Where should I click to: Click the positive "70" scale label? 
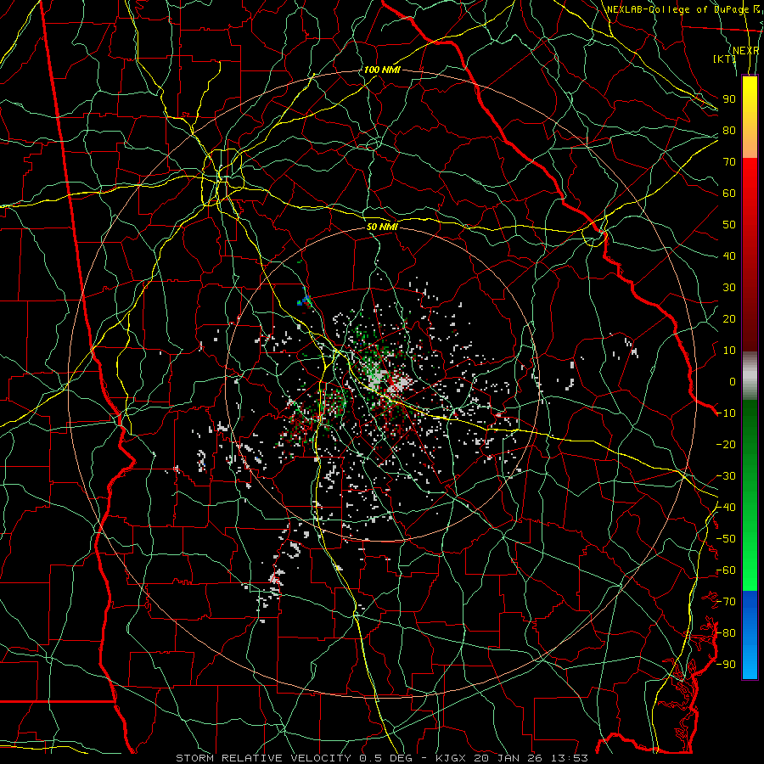pos(729,162)
